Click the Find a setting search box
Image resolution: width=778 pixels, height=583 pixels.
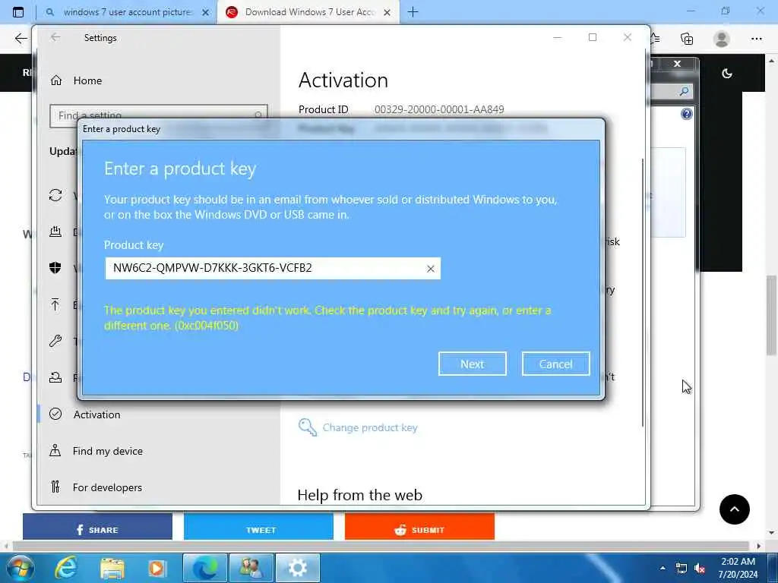(158, 115)
